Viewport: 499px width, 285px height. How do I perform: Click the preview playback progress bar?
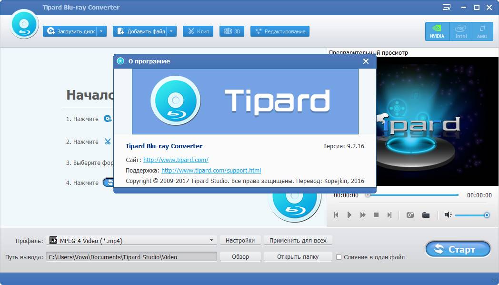click(412, 195)
